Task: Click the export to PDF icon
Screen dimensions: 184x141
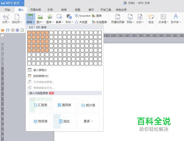Action: click(x=12, y=30)
